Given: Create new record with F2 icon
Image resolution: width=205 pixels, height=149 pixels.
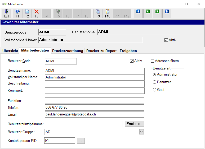Looking at the screenshot, I should pyautogui.click(x=27, y=13).
